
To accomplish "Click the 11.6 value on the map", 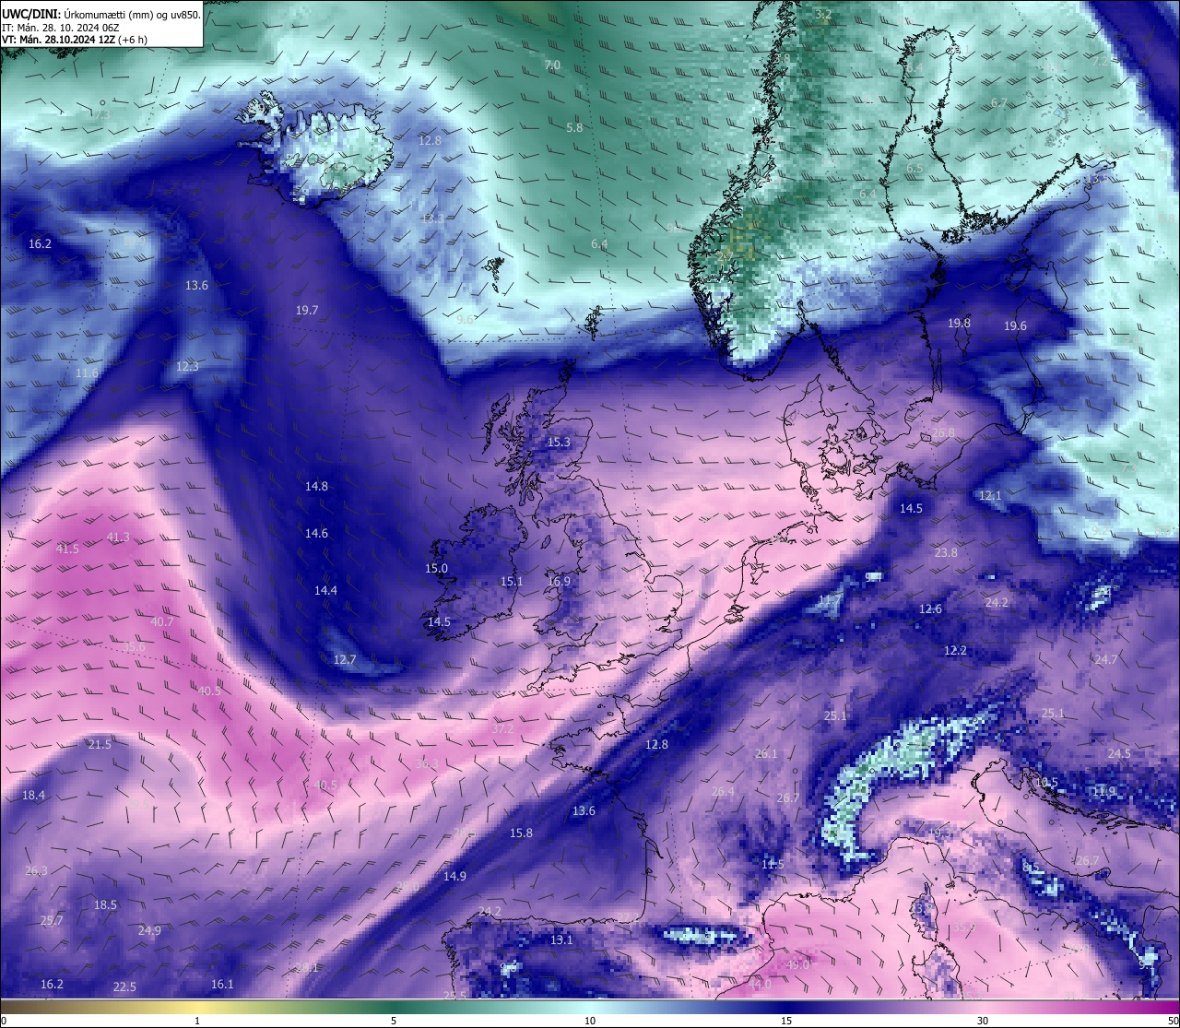I will (x=87, y=373).
